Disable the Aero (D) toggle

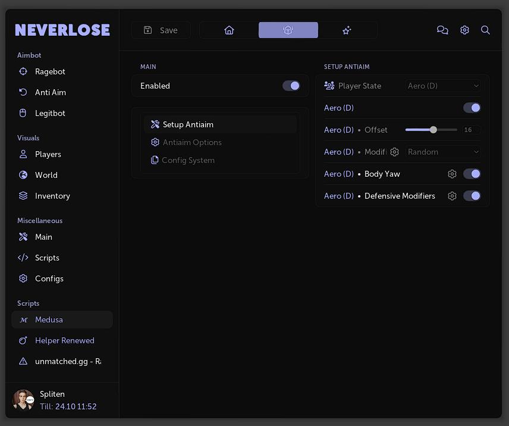point(472,108)
